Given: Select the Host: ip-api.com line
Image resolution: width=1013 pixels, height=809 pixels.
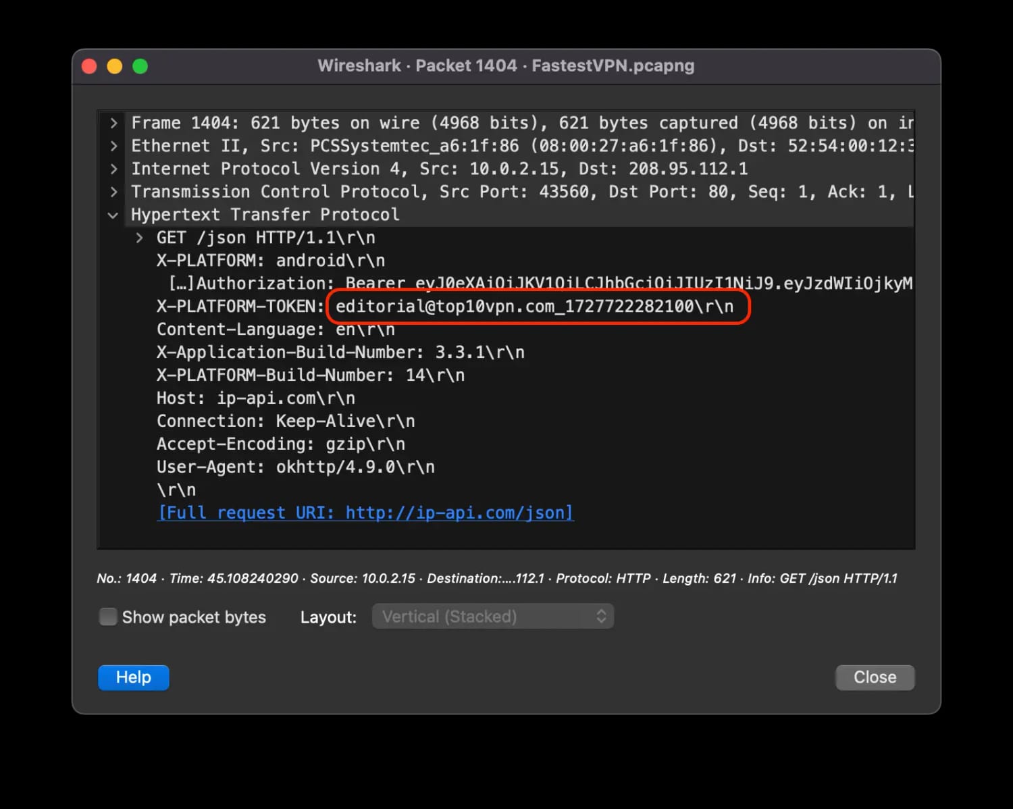Looking at the screenshot, I should click(x=256, y=398).
